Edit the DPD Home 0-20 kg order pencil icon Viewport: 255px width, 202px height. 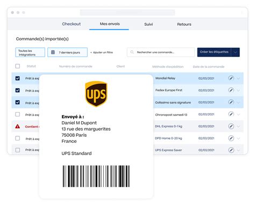(x=231, y=138)
